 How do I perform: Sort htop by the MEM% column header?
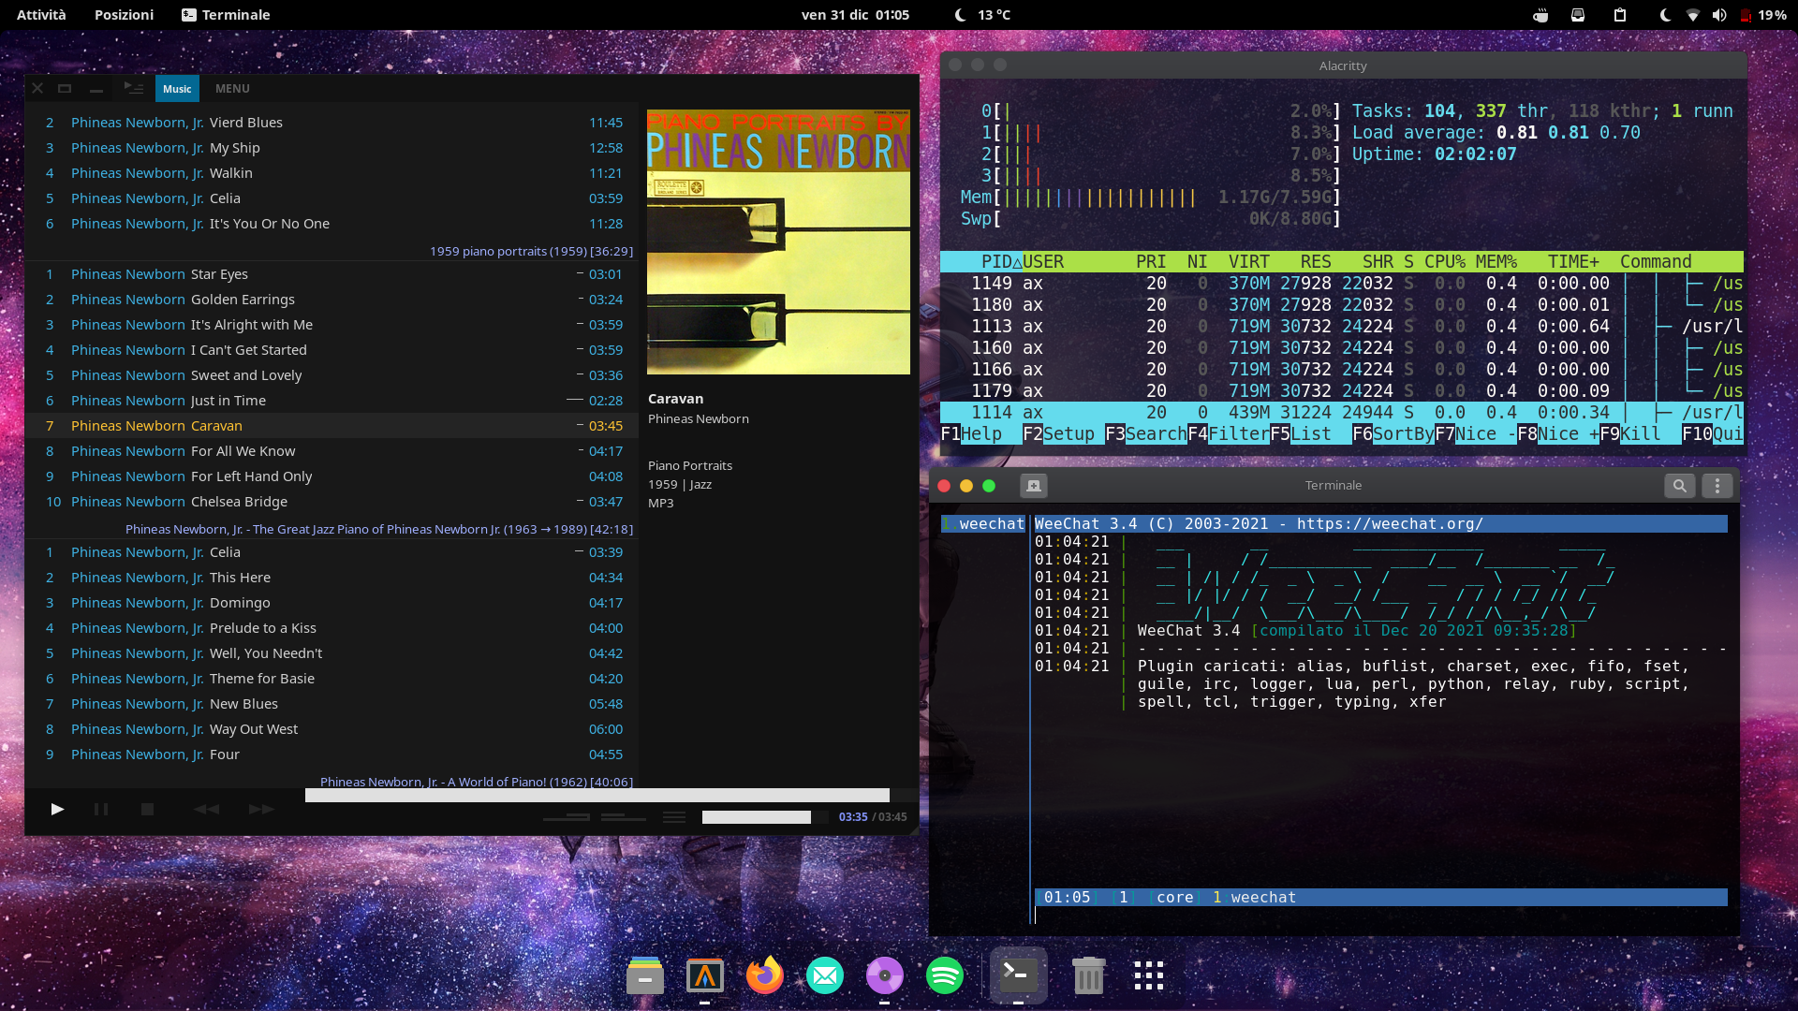[1496, 262]
